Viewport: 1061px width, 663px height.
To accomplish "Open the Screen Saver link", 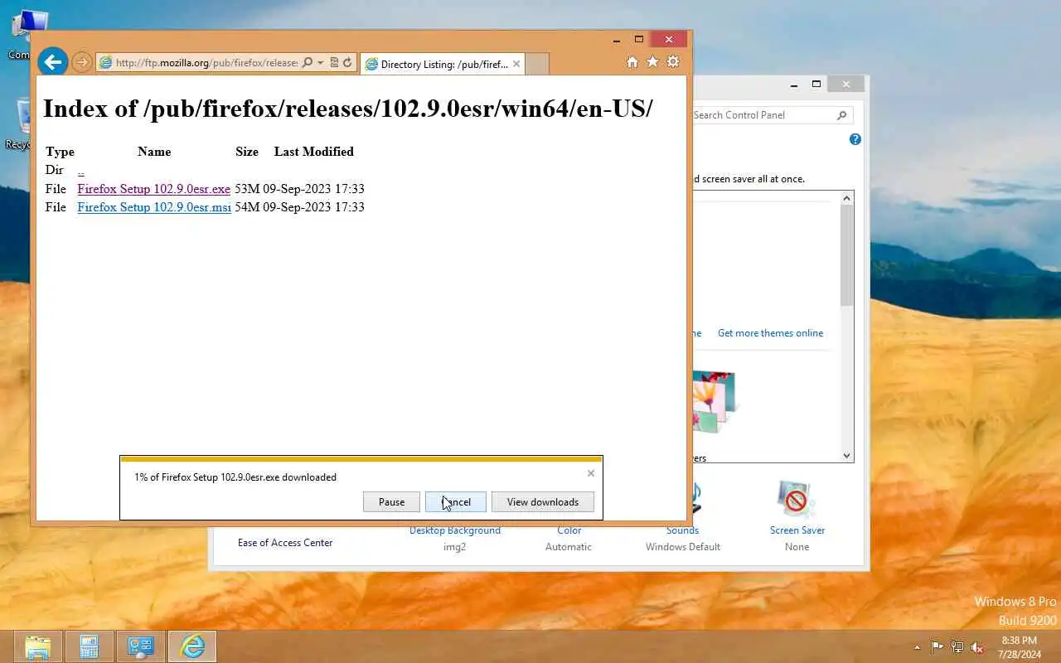I will point(797,530).
